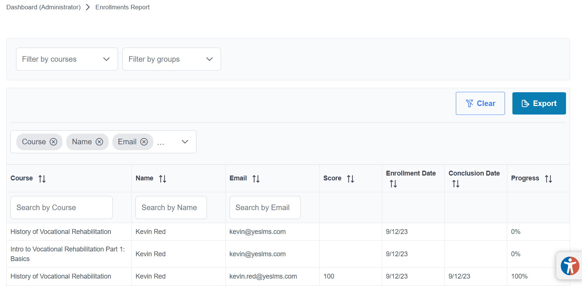Clear the applied report filters
582x286 pixels.
[x=480, y=103]
